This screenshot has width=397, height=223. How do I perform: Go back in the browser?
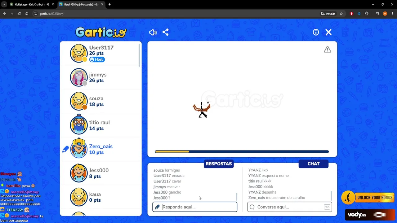pos(4,14)
